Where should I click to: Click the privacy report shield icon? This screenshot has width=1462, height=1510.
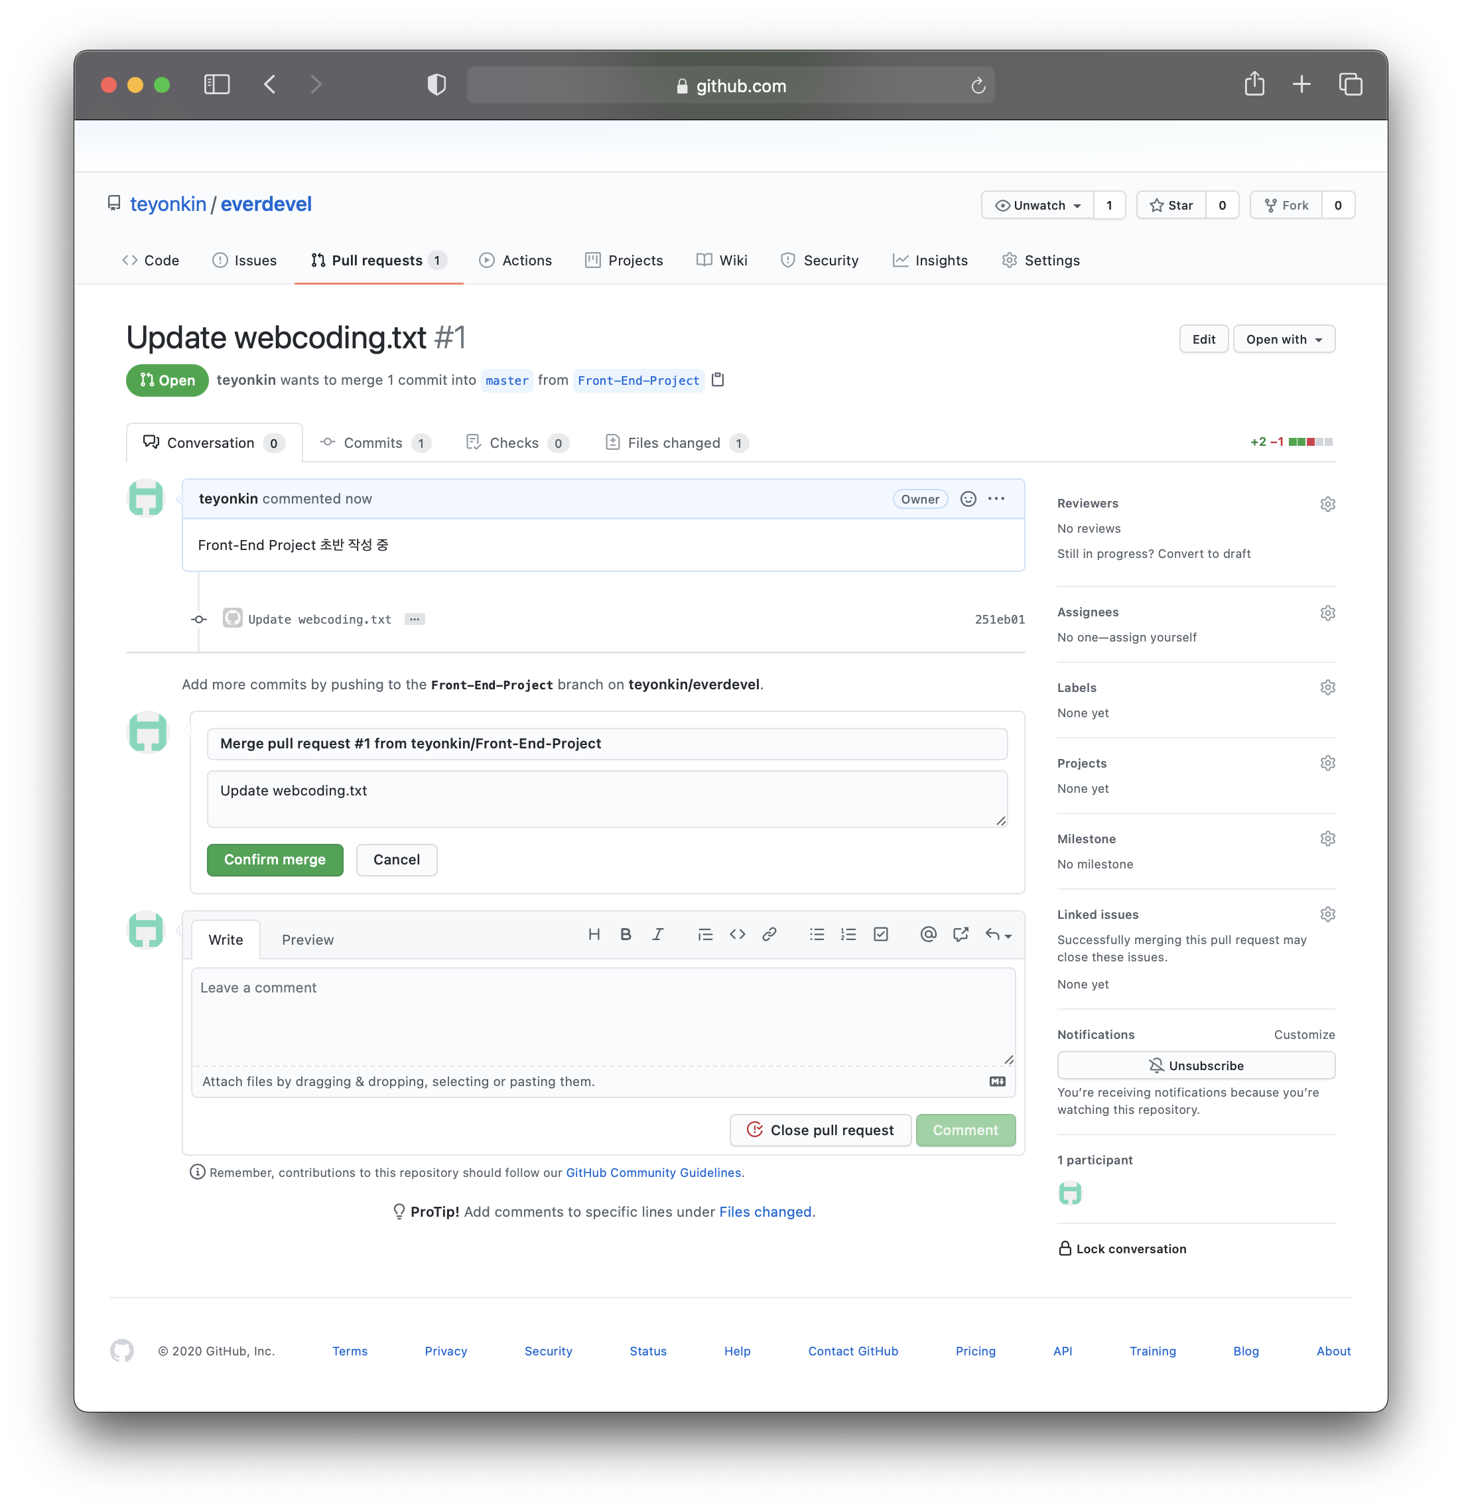click(436, 85)
